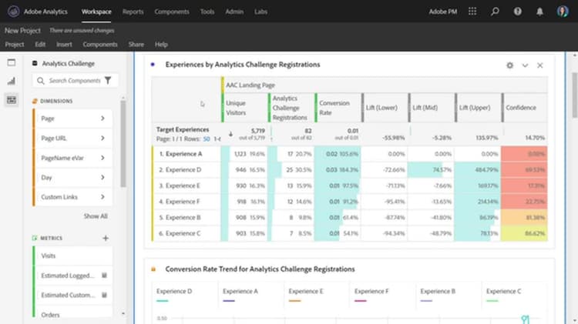Screen dimensions: 578x324
Task: Click the blue dot beside Experiences table title
Action: 153,65
